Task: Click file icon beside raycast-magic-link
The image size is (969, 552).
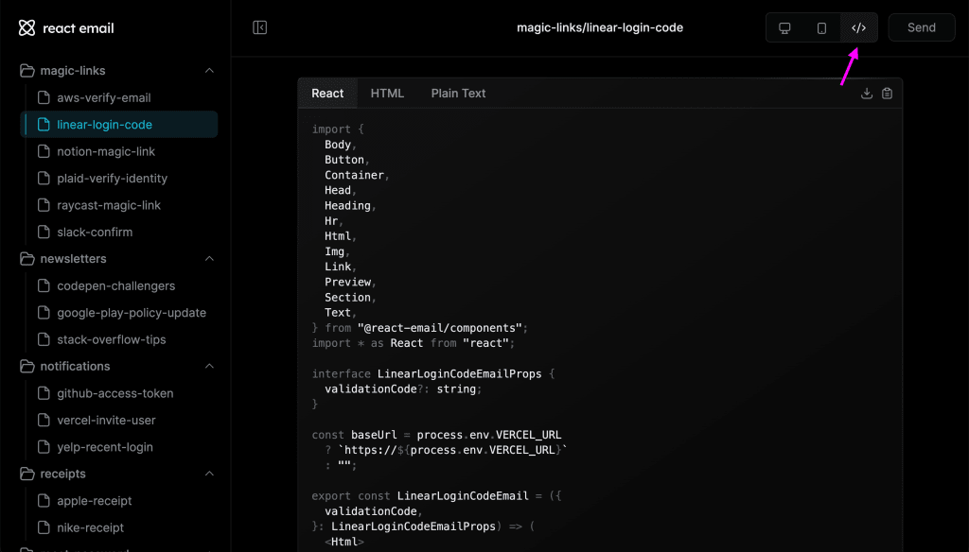Action: click(x=44, y=205)
